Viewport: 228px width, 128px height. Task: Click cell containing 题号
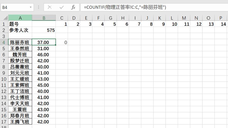point(20,24)
